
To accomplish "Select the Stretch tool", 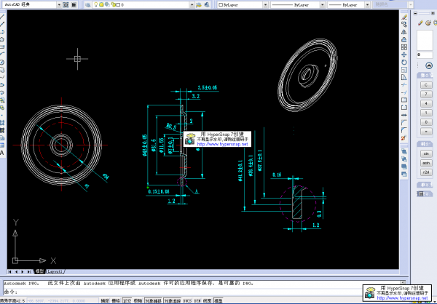I will coord(404,77).
